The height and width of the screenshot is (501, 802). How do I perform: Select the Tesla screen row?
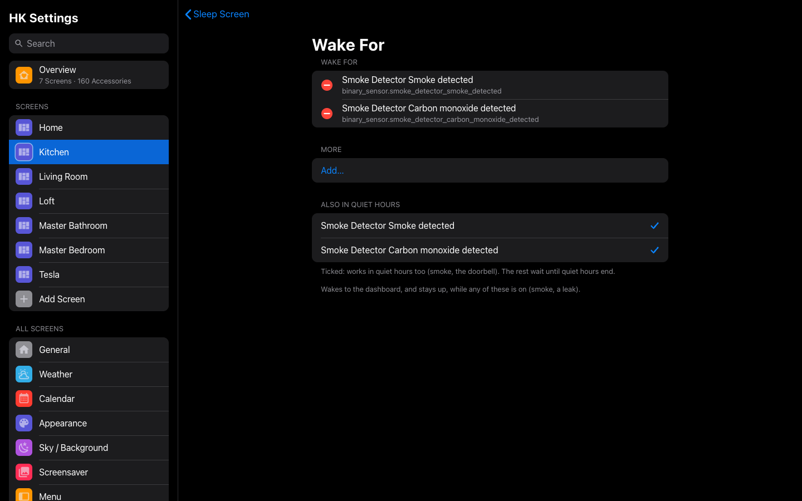pyautogui.click(x=89, y=274)
